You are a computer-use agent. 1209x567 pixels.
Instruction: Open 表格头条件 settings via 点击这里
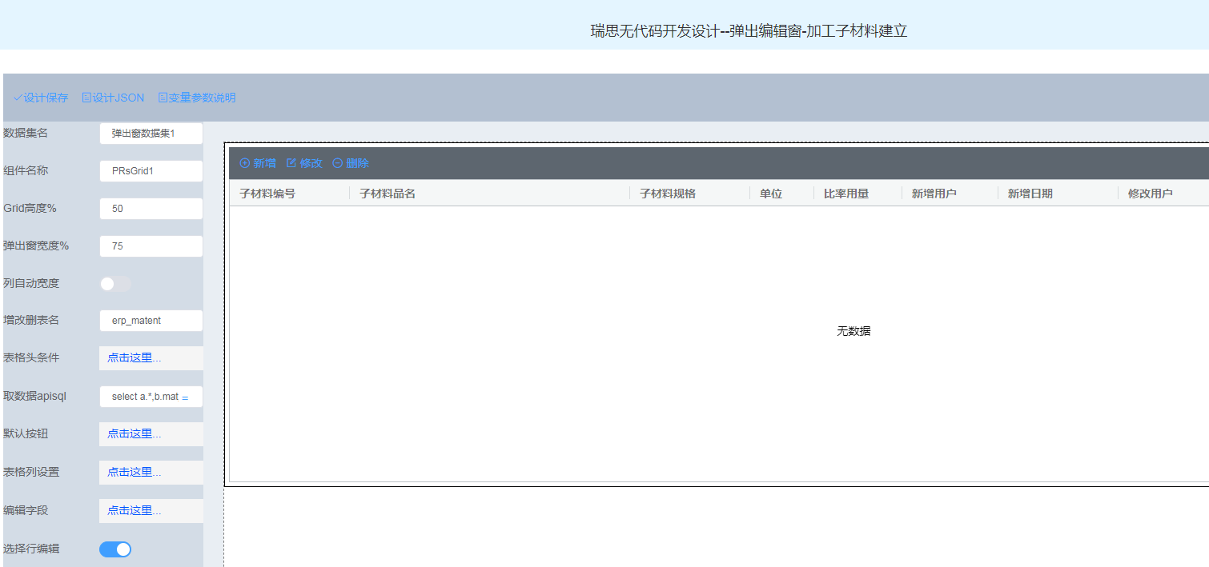click(135, 358)
